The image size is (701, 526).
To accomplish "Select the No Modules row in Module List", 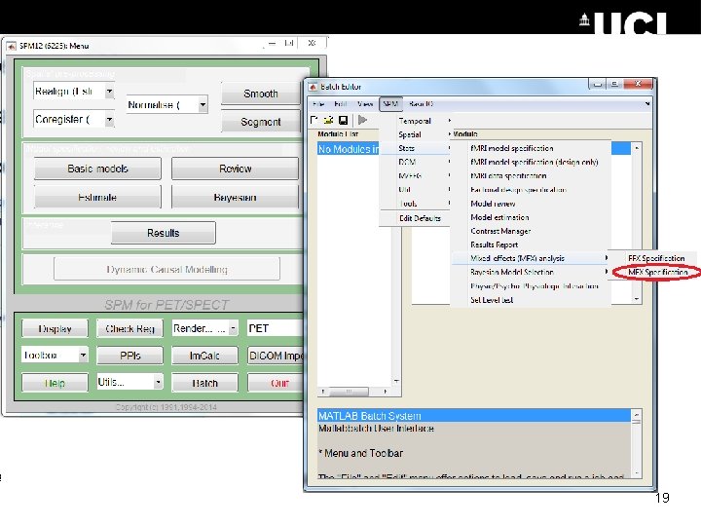I will coord(349,149).
